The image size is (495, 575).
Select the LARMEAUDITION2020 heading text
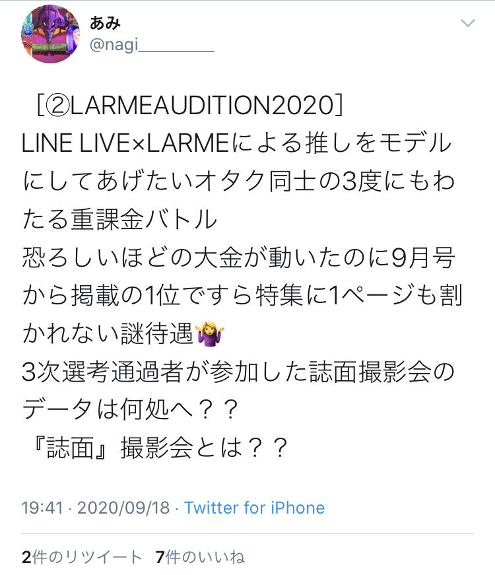click(x=202, y=105)
